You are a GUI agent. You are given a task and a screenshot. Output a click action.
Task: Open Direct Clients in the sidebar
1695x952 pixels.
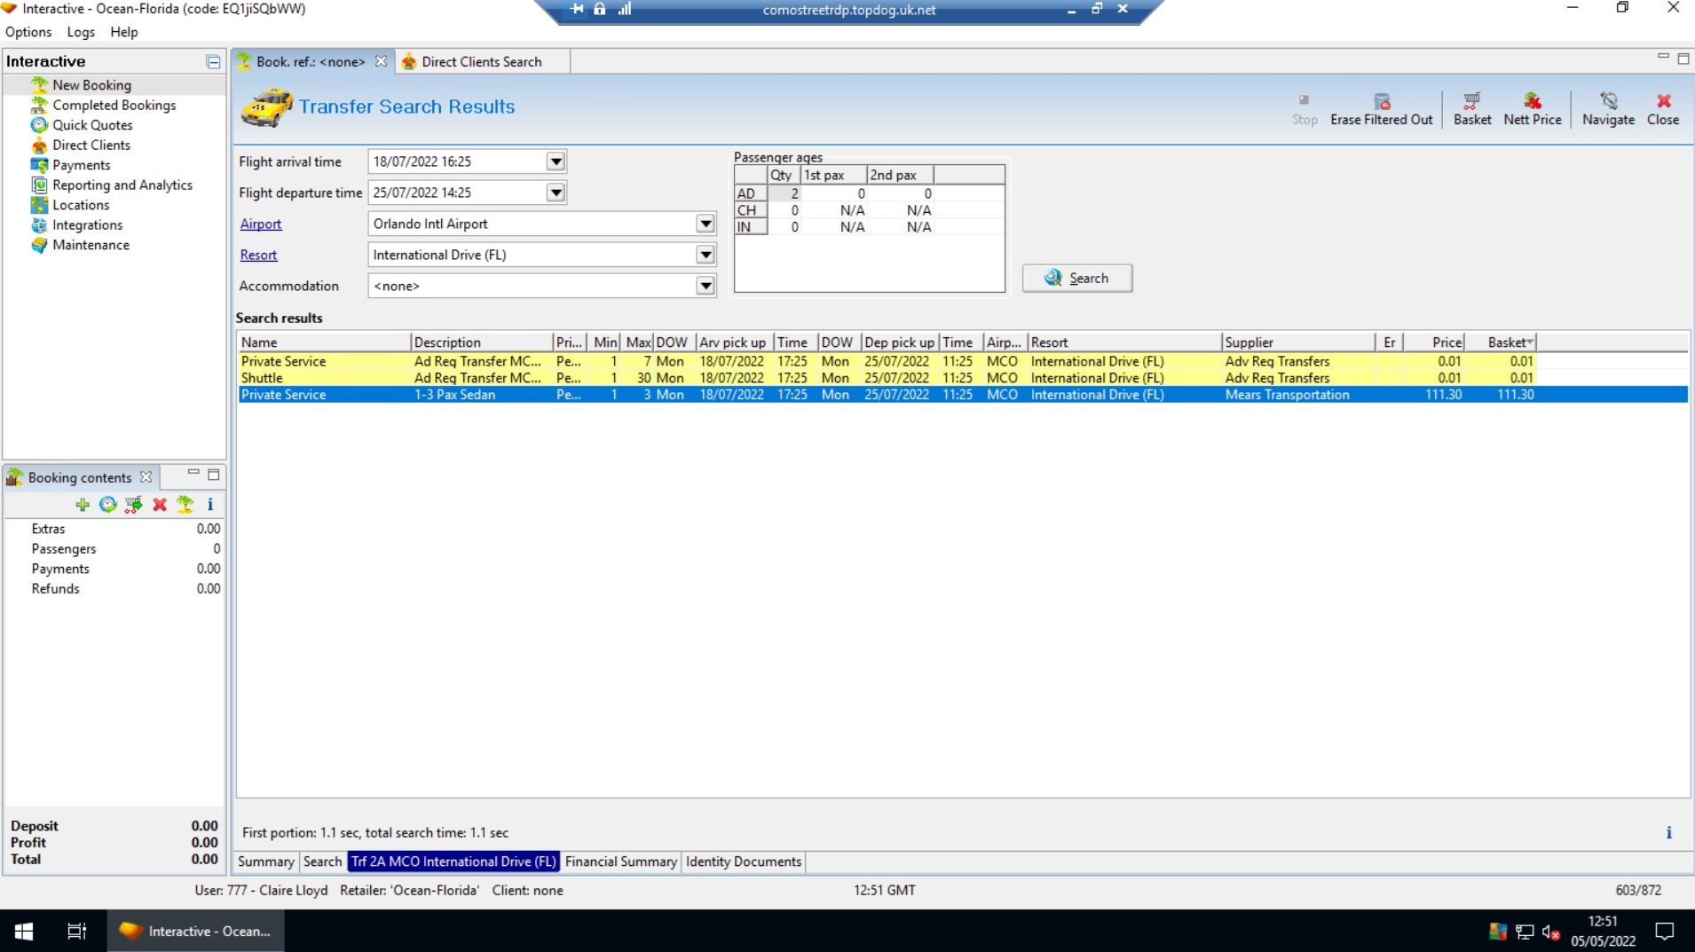coord(91,145)
